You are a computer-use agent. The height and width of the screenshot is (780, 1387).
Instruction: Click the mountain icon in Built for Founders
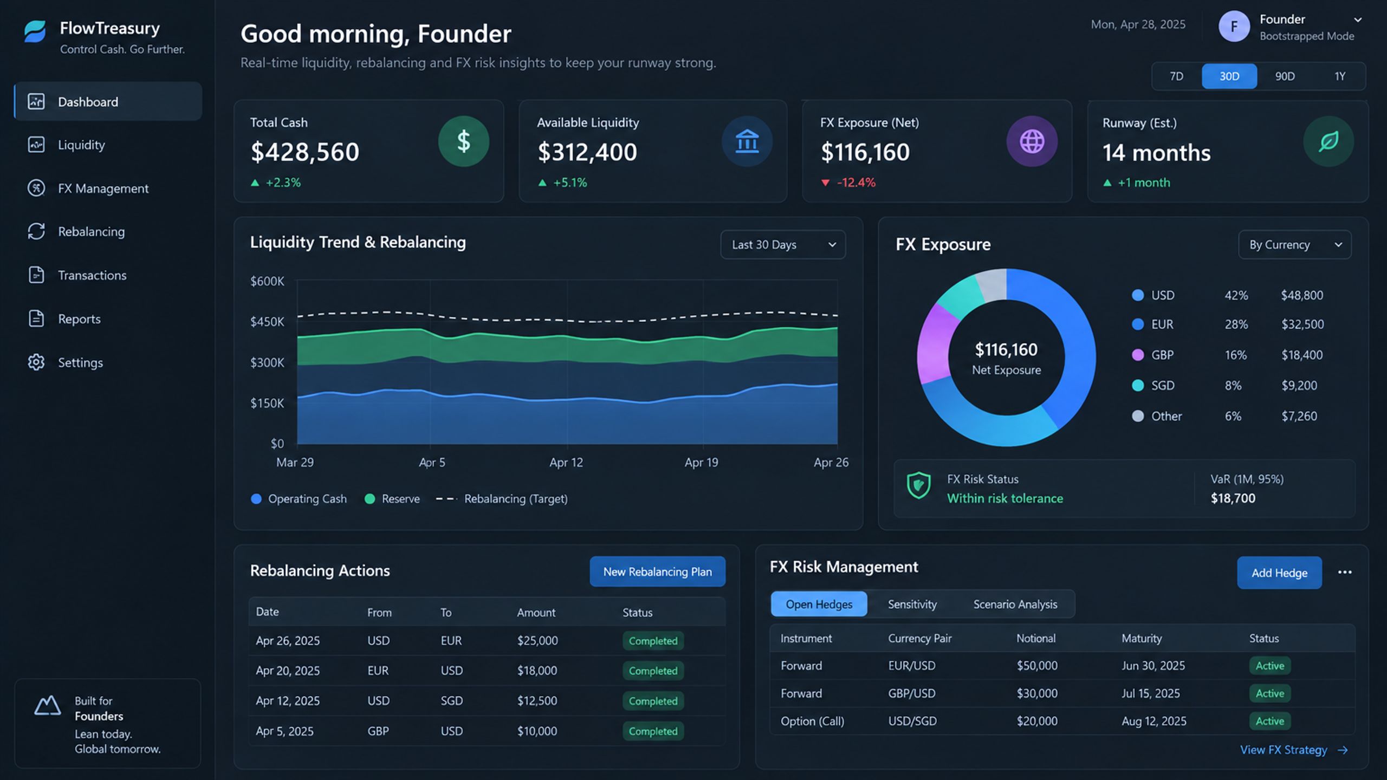click(48, 706)
